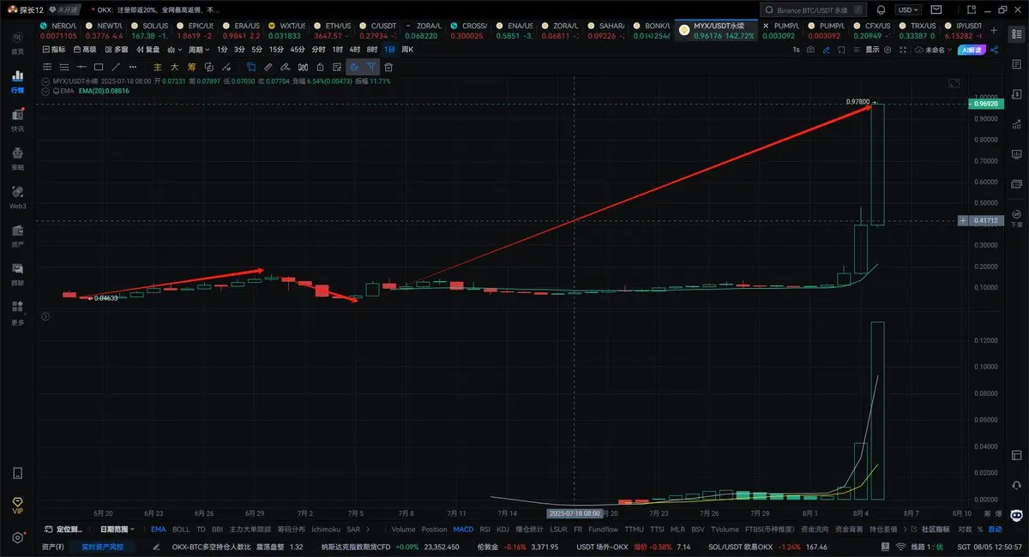Screen dimensions: 1029x557
Task: Click the 指标 indicators button
Action: (53, 50)
